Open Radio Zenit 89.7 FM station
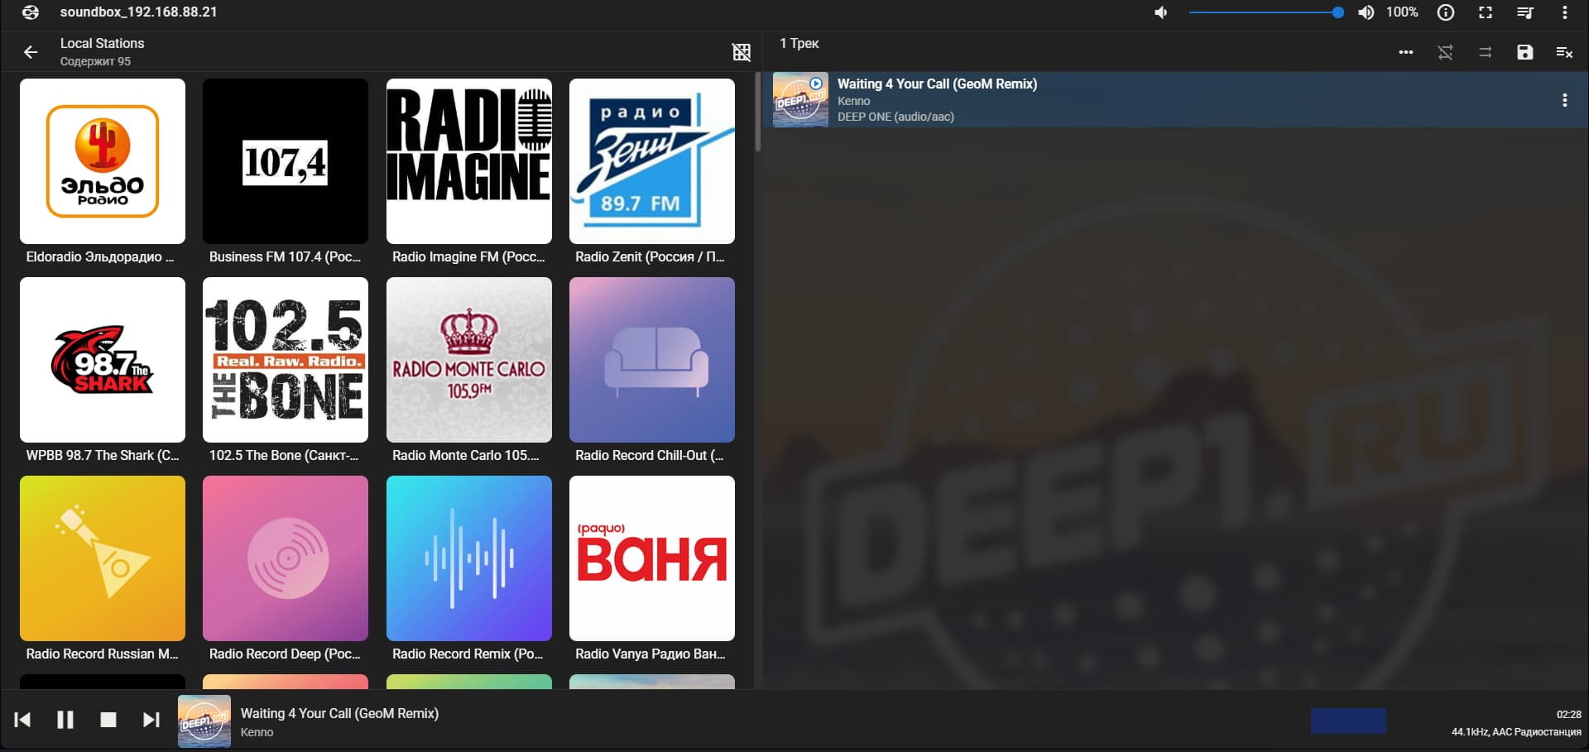1589x752 pixels. point(652,161)
